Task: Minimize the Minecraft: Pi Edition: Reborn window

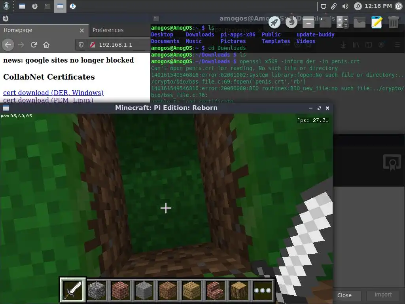Action: click(311, 108)
